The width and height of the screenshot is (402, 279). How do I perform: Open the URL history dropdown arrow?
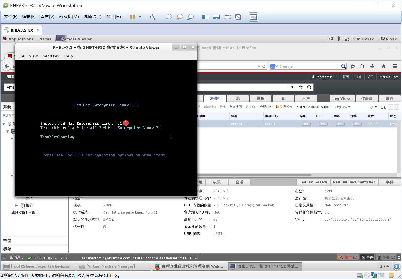coord(259,66)
